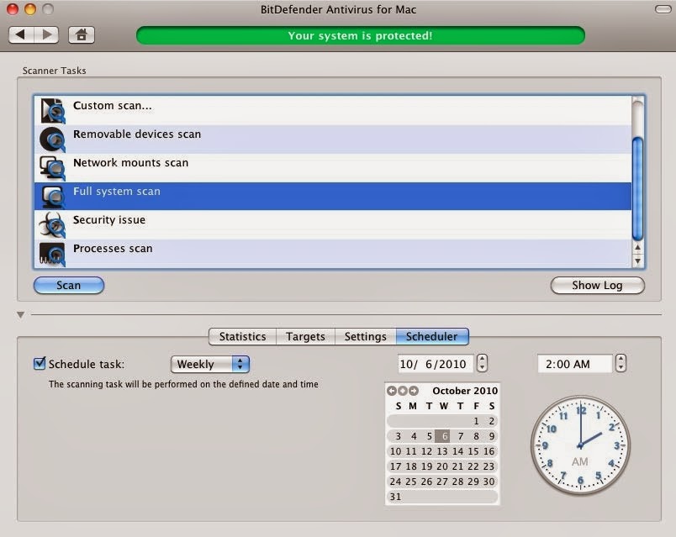Select the Scheduler tab

pos(432,337)
